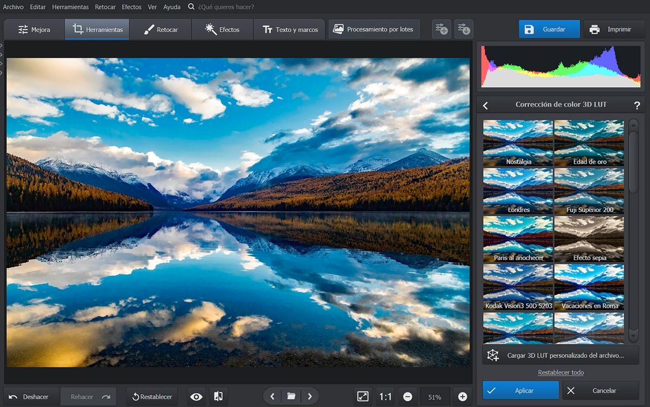Open the Efectos menu in menu bar

click(132, 7)
